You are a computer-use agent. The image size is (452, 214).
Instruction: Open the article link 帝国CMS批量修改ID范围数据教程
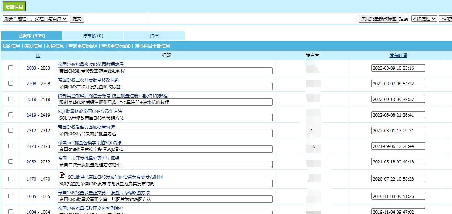coord(91,64)
